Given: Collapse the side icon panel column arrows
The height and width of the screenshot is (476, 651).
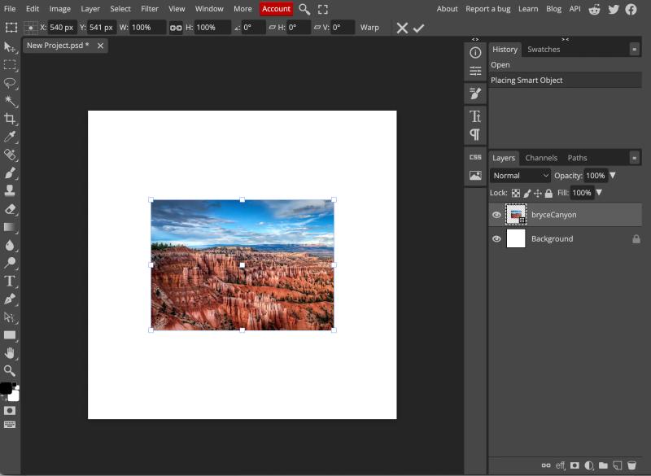Looking at the screenshot, I should pos(475,39).
